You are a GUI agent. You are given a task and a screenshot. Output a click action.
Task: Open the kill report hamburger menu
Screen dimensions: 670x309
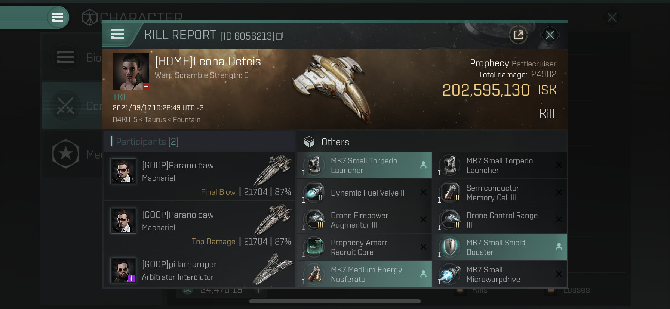coord(117,34)
